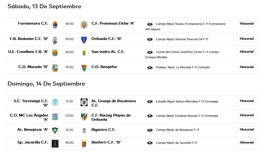This screenshot has height=152, width=259.
Task: Click the San Isidro At. C.F. badge
Action: (84, 53)
